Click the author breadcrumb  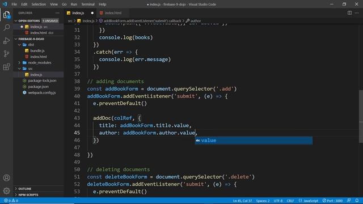193,21
